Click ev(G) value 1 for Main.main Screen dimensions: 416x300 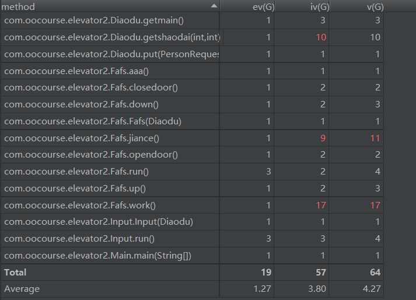268,256
